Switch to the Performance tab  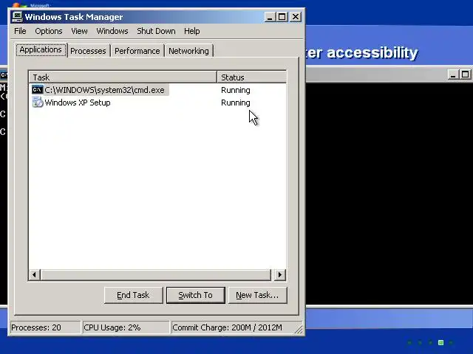137,51
